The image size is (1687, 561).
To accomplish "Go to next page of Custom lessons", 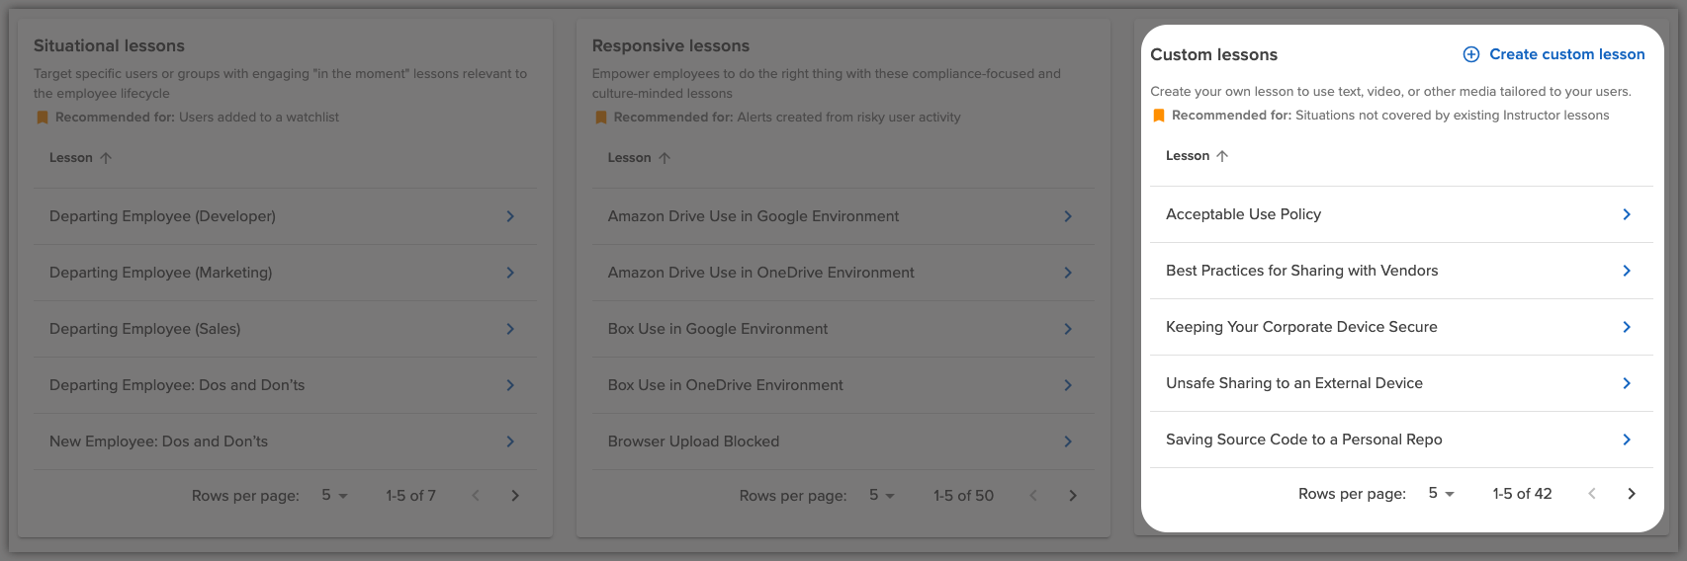I will (x=1631, y=494).
